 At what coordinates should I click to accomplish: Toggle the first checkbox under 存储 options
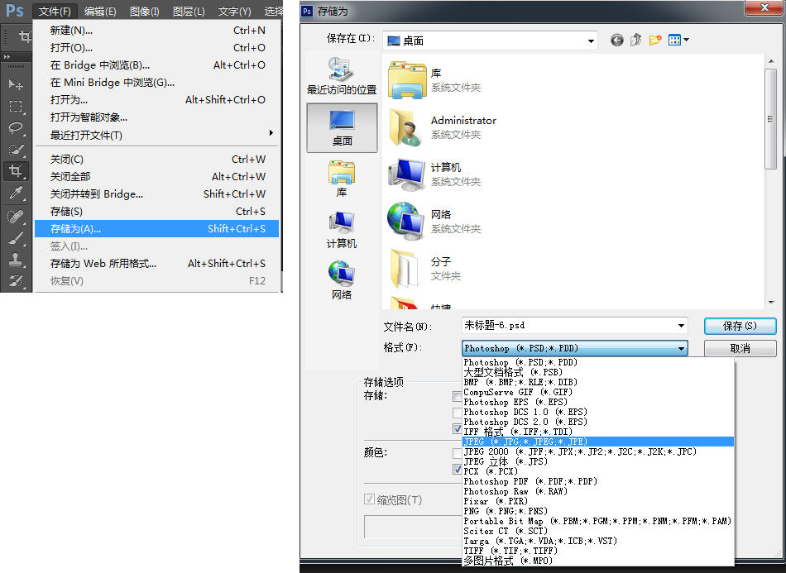(x=458, y=396)
